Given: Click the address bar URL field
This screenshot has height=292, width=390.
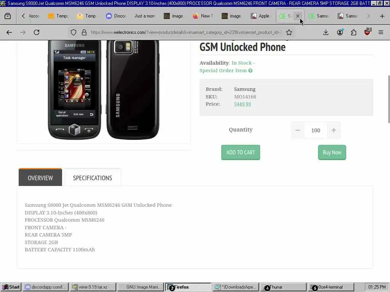Looking at the screenshot, I should (185, 32).
